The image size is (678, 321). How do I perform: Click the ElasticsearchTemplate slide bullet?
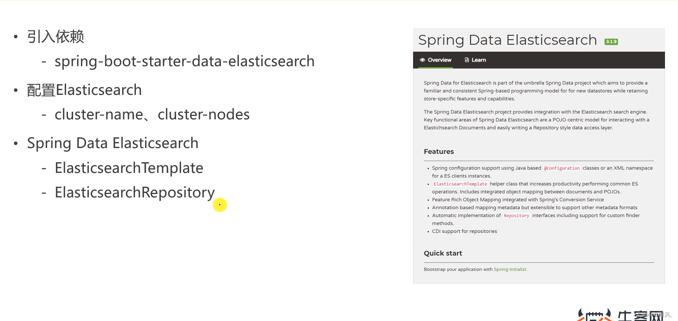click(129, 168)
